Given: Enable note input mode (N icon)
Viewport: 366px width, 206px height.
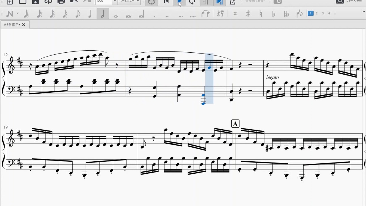Looking at the screenshot, I should [x=9, y=14].
